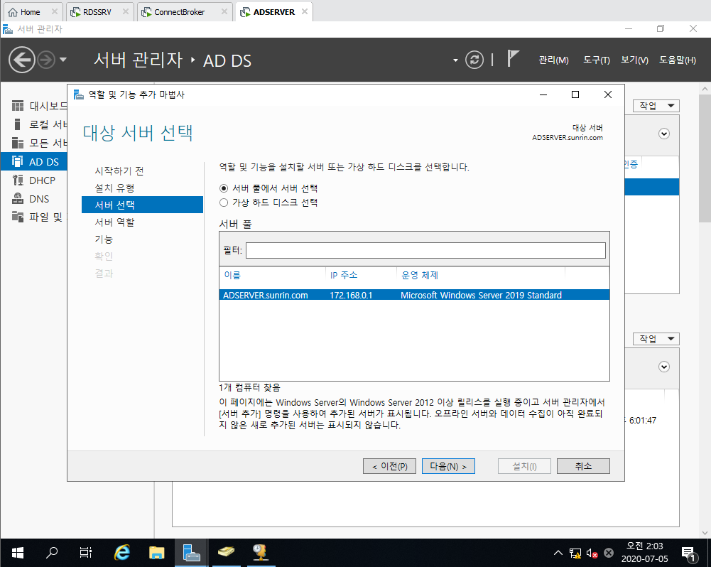Go to 'Before You Begin' wizard step
The height and width of the screenshot is (567, 711).
point(119,171)
